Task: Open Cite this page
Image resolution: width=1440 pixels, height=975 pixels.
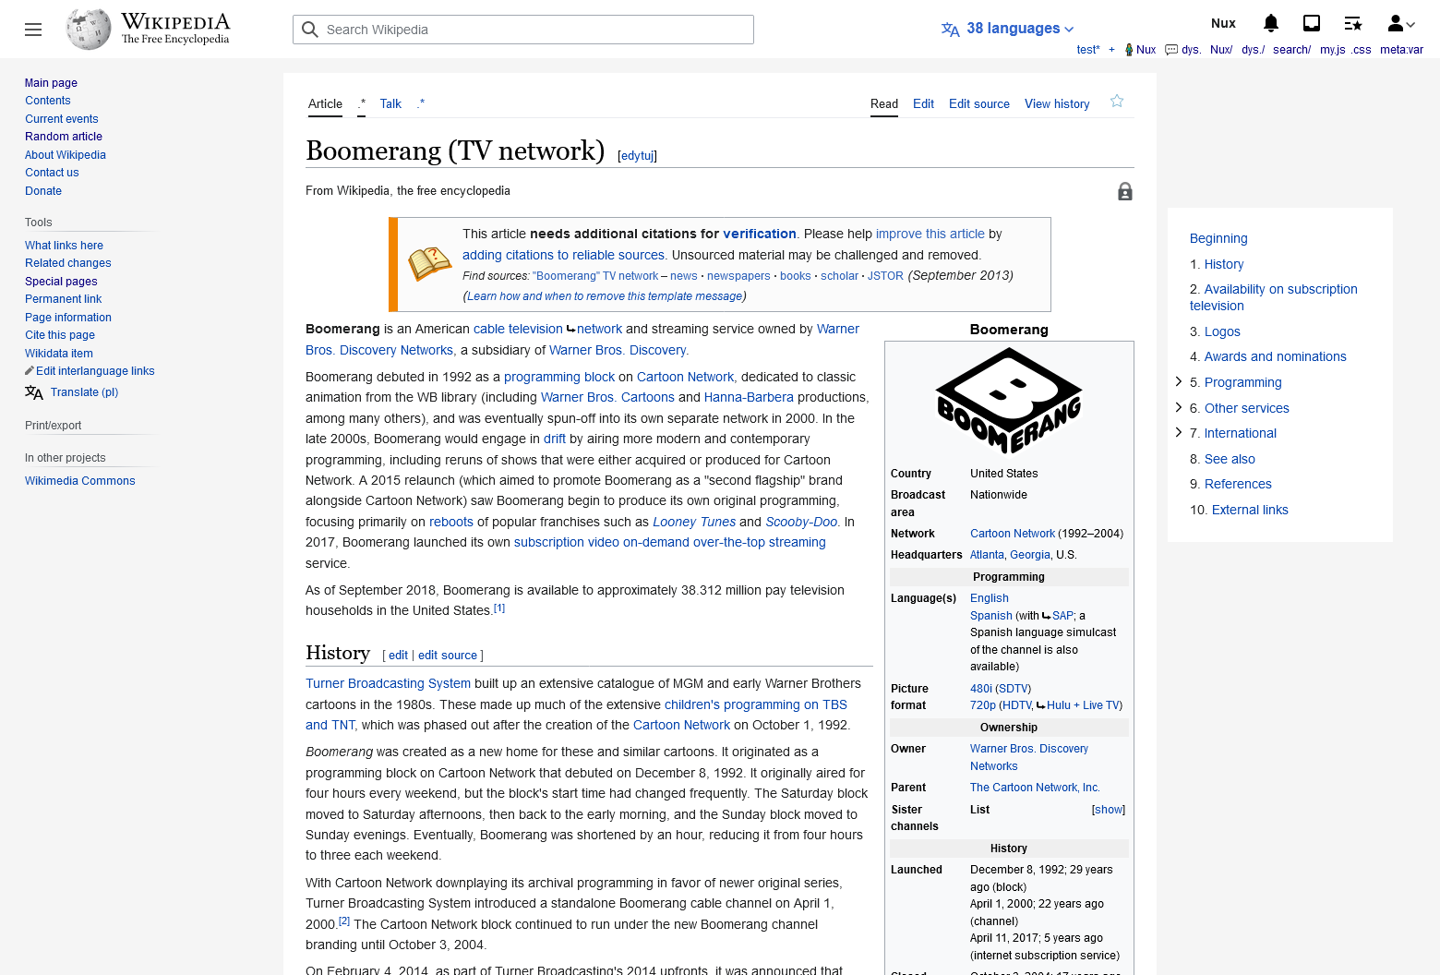Action: coord(60,335)
